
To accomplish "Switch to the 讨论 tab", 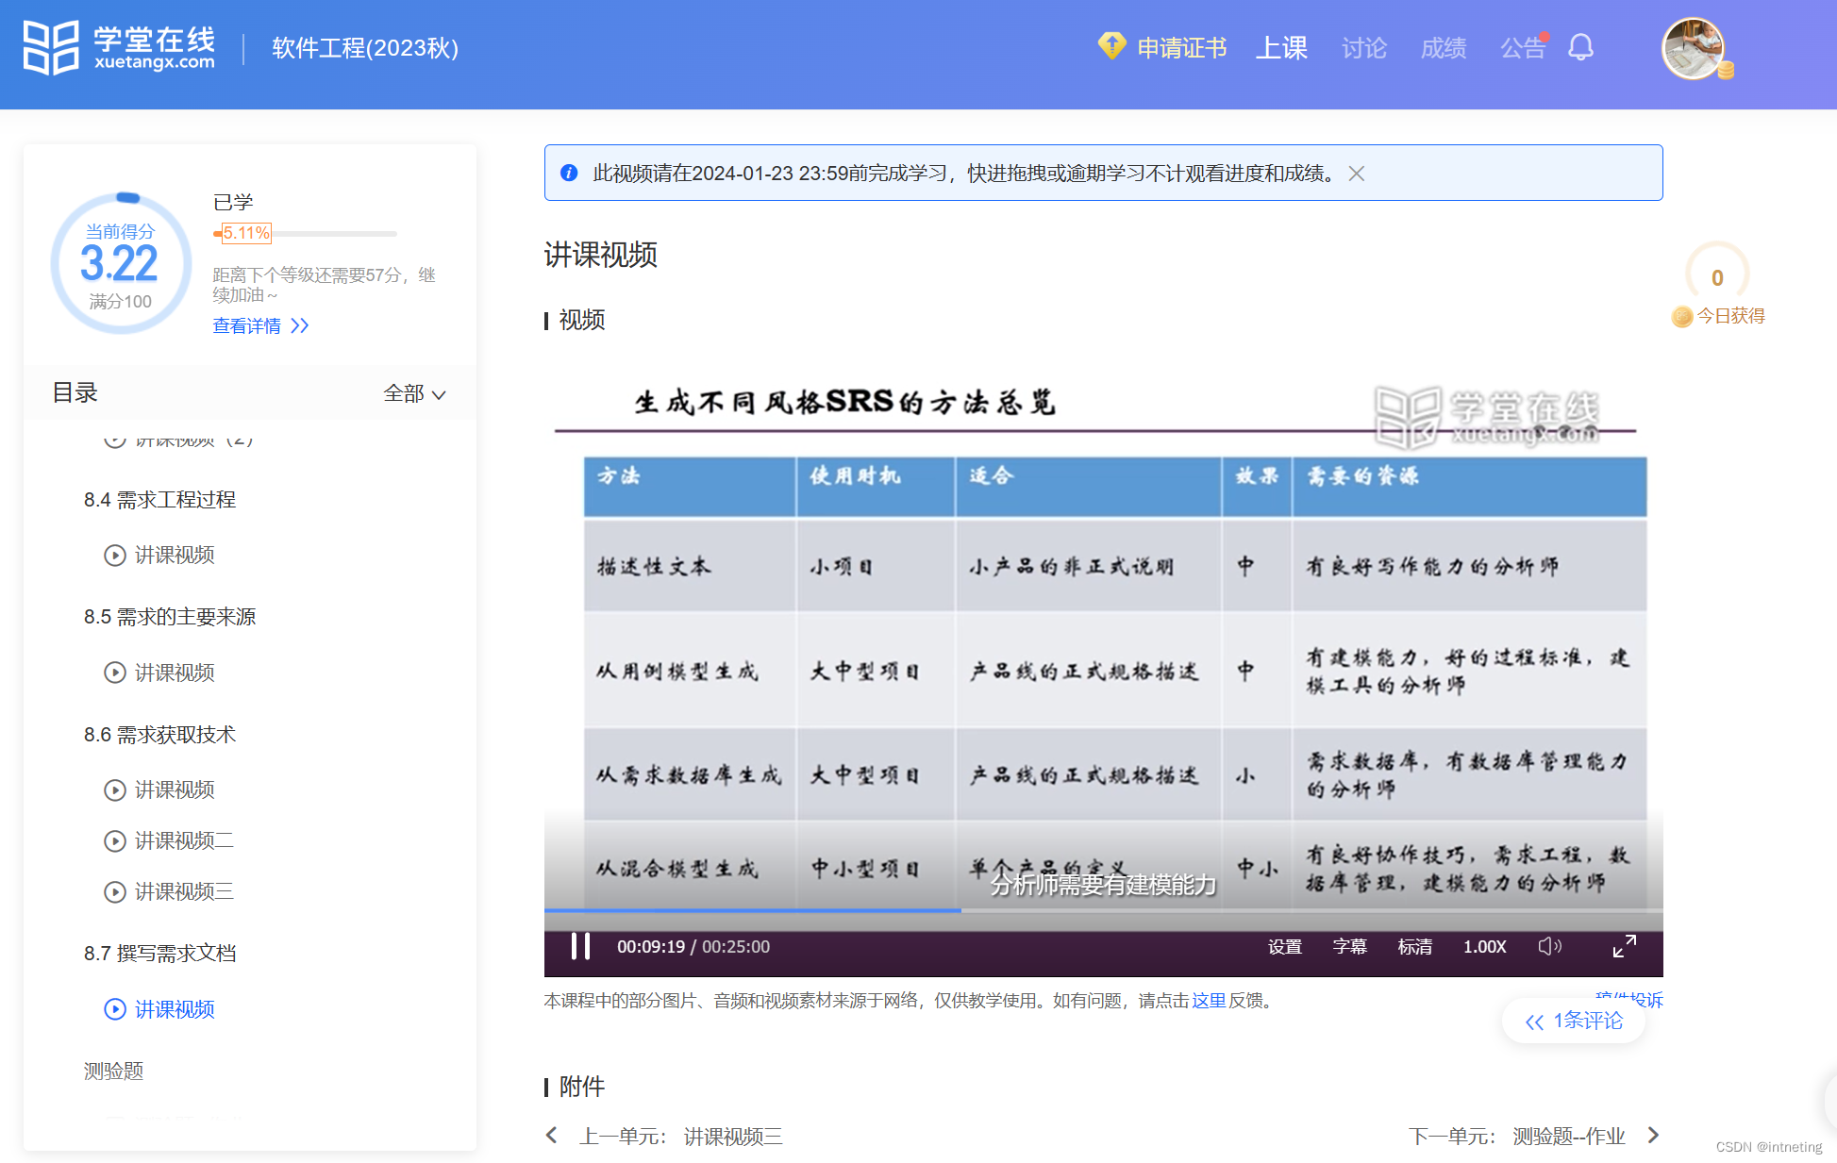I will [x=1363, y=48].
